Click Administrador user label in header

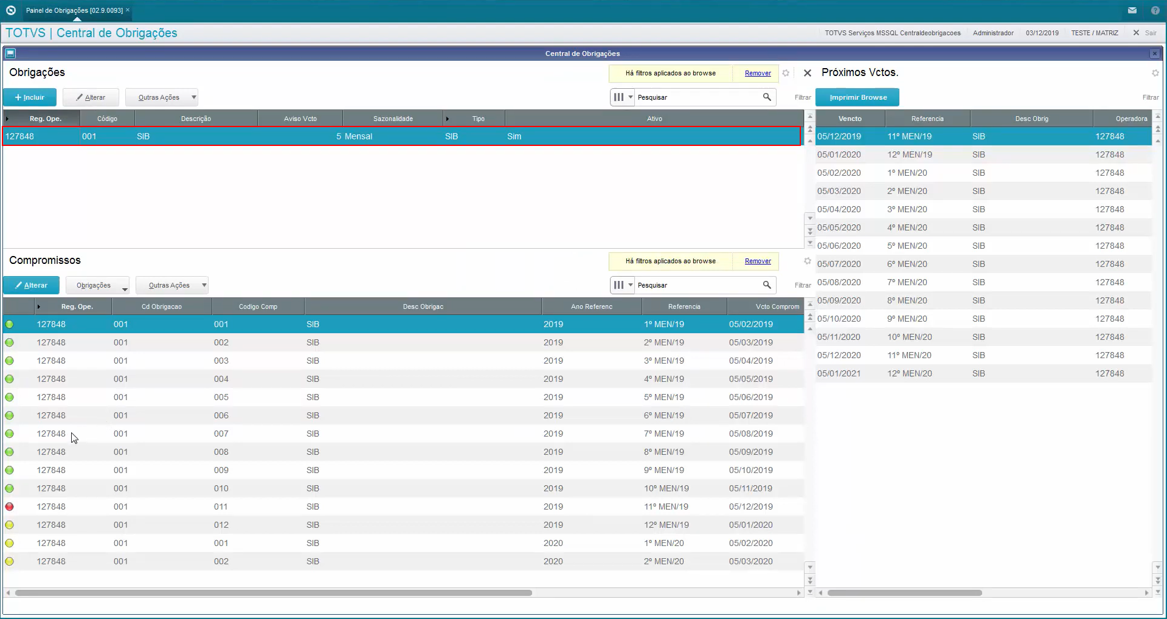pos(993,33)
